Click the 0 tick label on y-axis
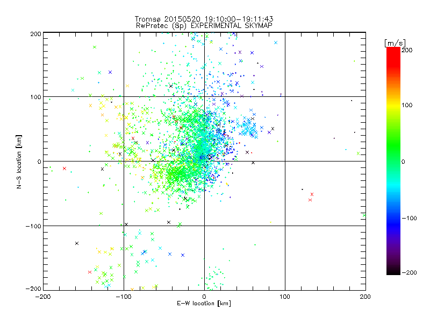This screenshot has height=323, width=430. (x=39, y=161)
